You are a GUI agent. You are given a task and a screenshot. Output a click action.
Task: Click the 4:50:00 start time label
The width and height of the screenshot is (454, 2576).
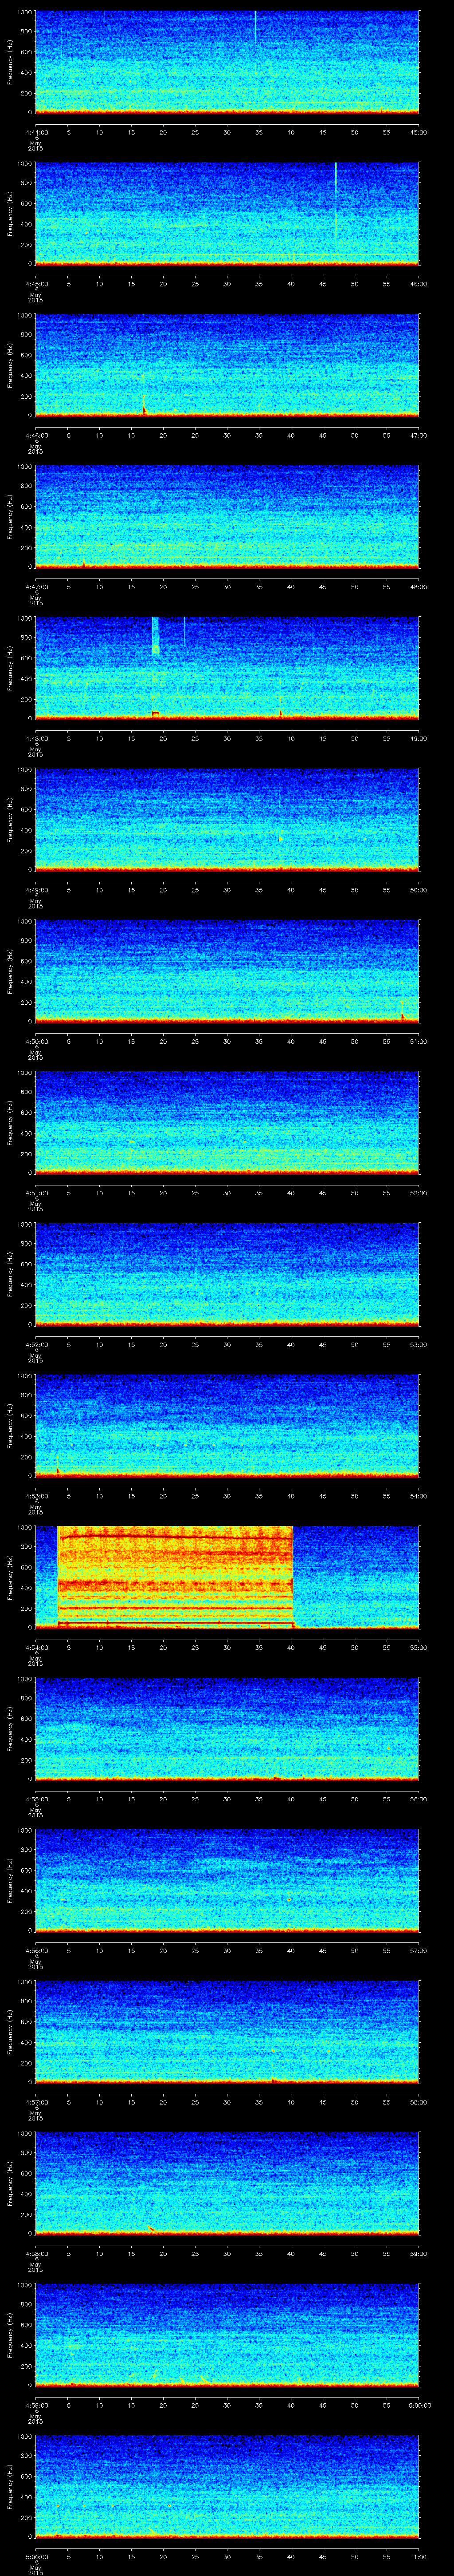[36, 1041]
